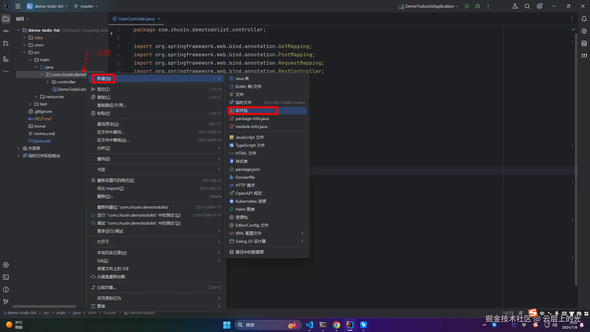
Task: Select Dockerfile in New submenu
Action: [267, 177]
